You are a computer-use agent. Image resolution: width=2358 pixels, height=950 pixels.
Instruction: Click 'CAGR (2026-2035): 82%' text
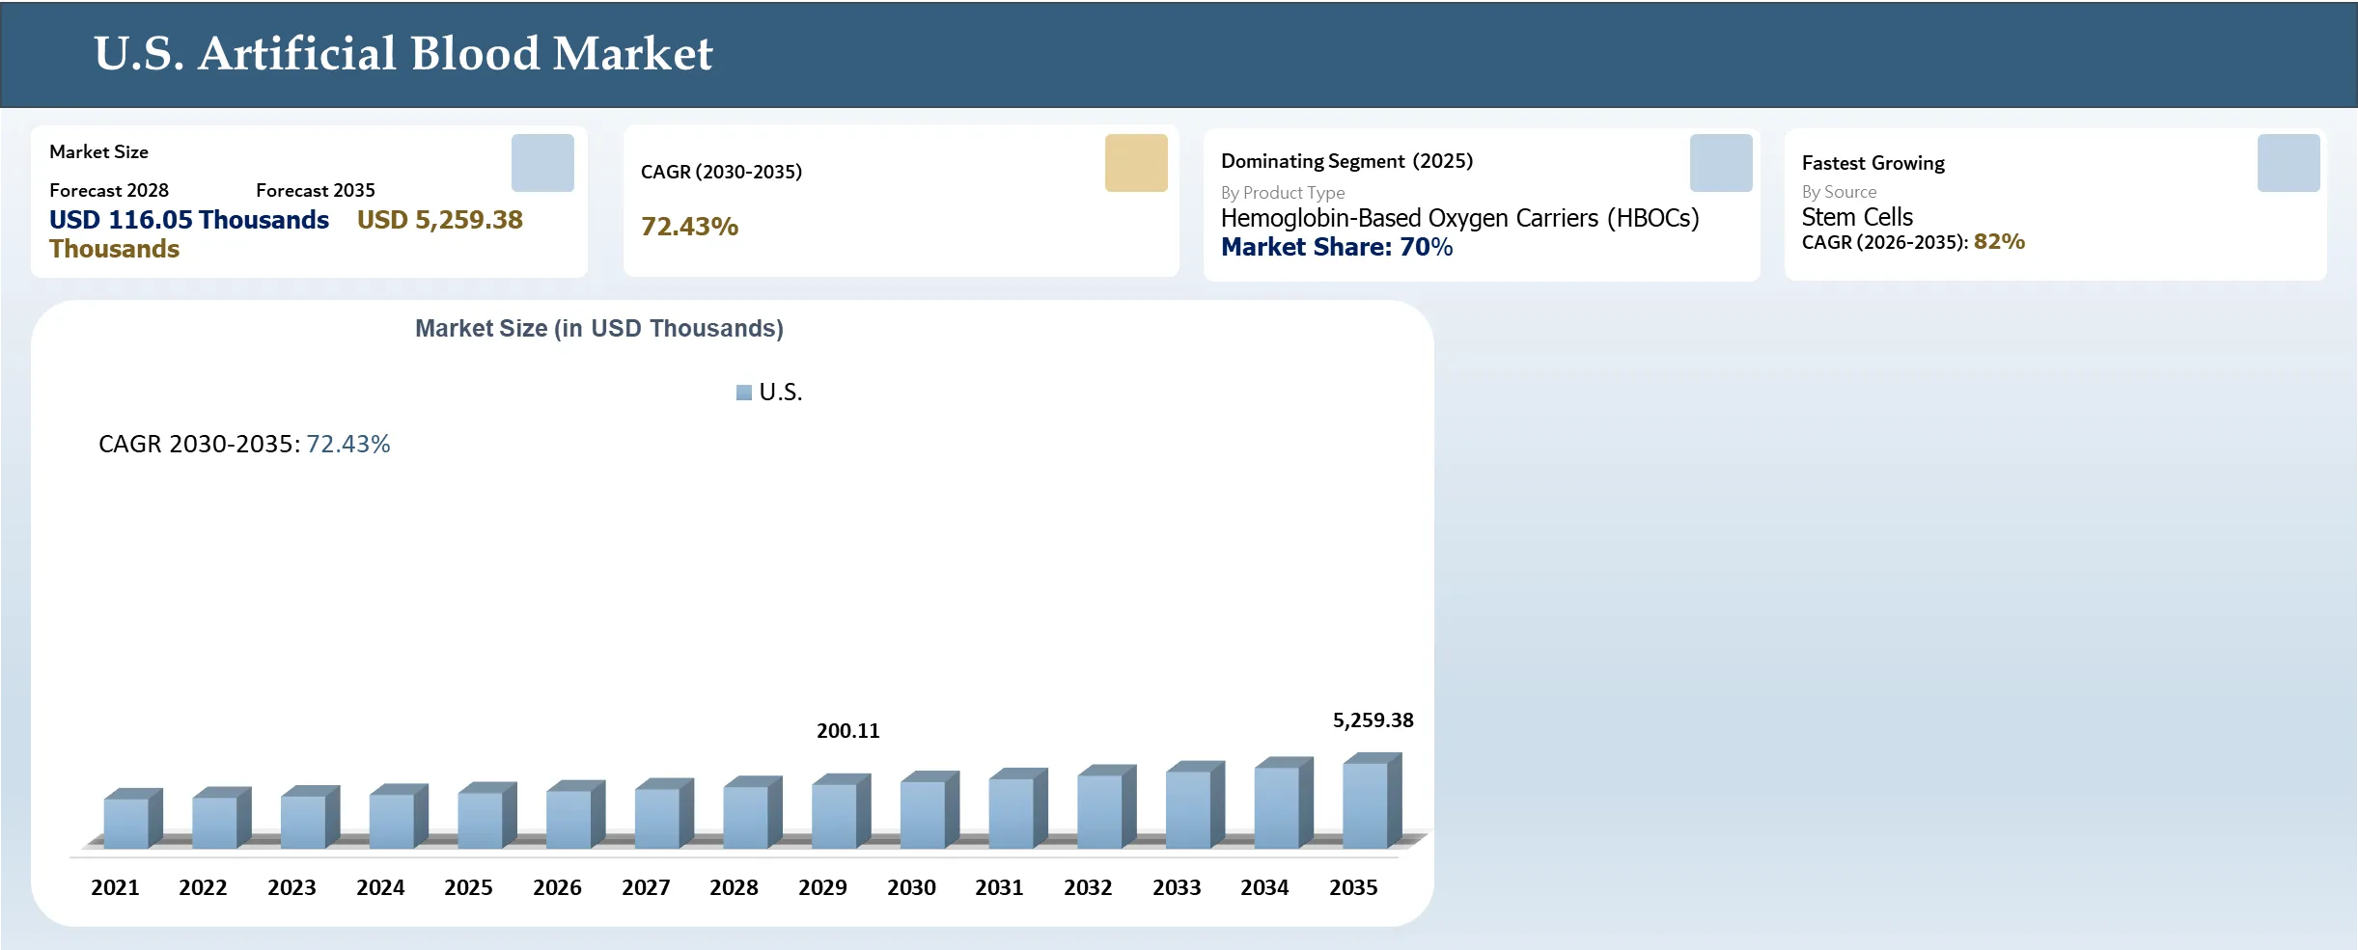coord(1913,242)
